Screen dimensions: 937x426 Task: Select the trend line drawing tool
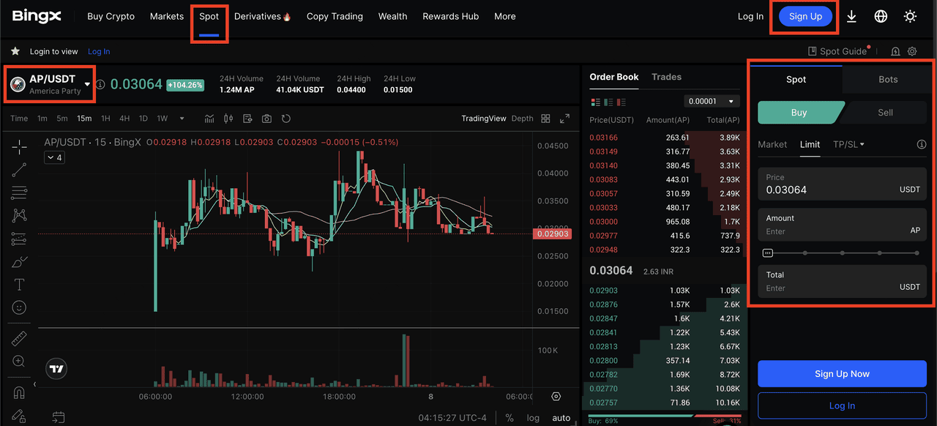(x=19, y=170)
